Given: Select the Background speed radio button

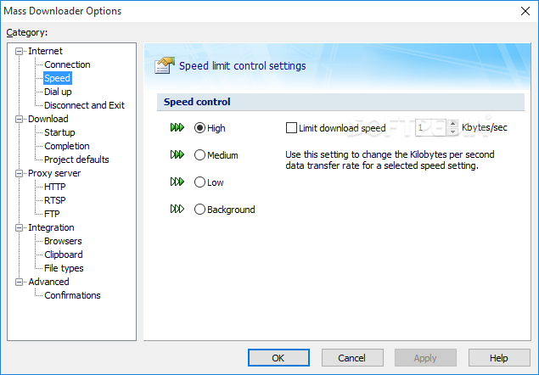Looking at the screenshot, I should [200, 209].
